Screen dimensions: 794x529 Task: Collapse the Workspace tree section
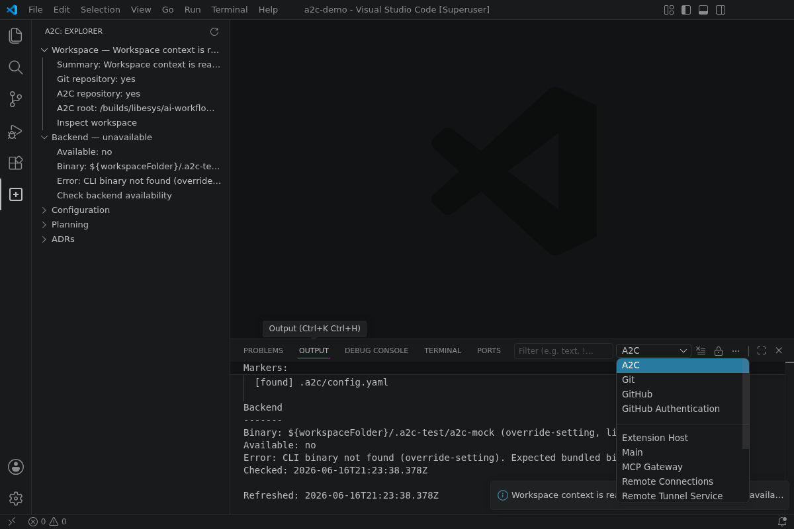[x=131, y=50]
